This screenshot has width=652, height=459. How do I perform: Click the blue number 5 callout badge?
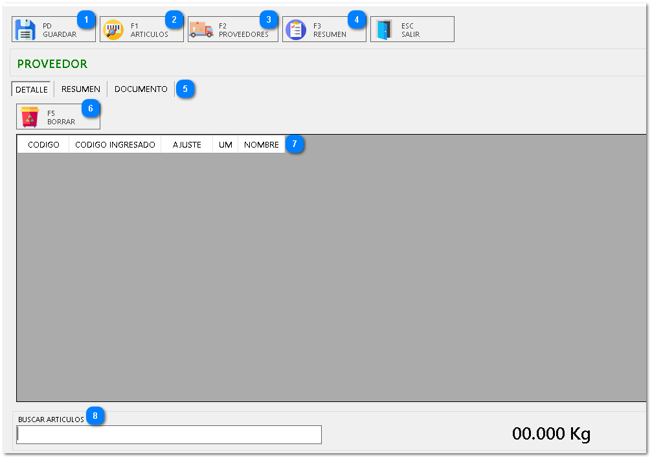pyautogui.click(x=185, y=89)
